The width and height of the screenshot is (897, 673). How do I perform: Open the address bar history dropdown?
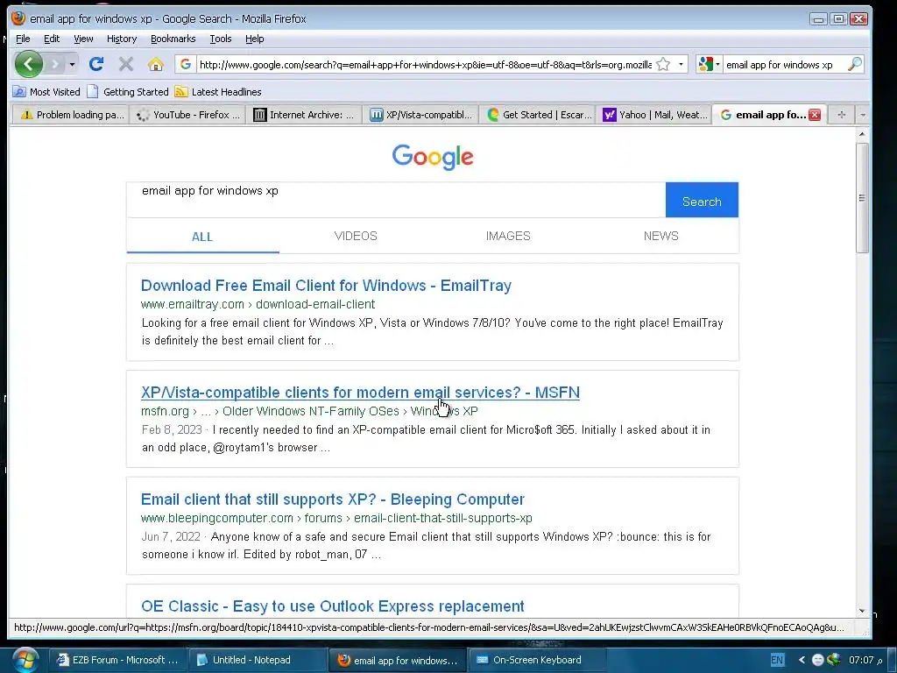coord(681,64)
